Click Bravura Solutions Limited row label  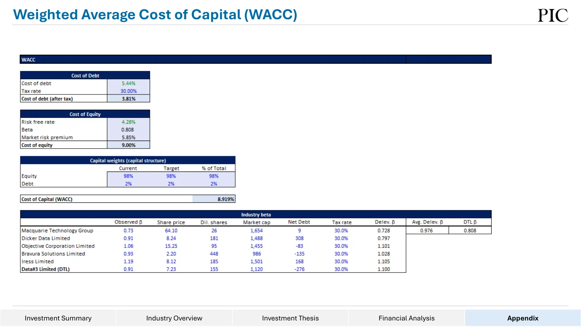53,254
